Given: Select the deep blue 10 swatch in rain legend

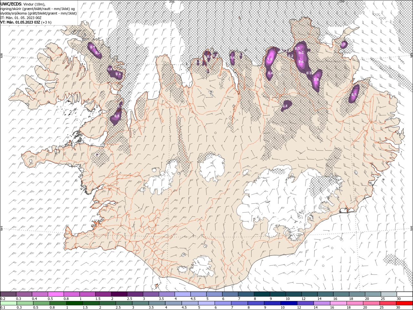Looking at the screenshot, I should click(x=288, y=303).
